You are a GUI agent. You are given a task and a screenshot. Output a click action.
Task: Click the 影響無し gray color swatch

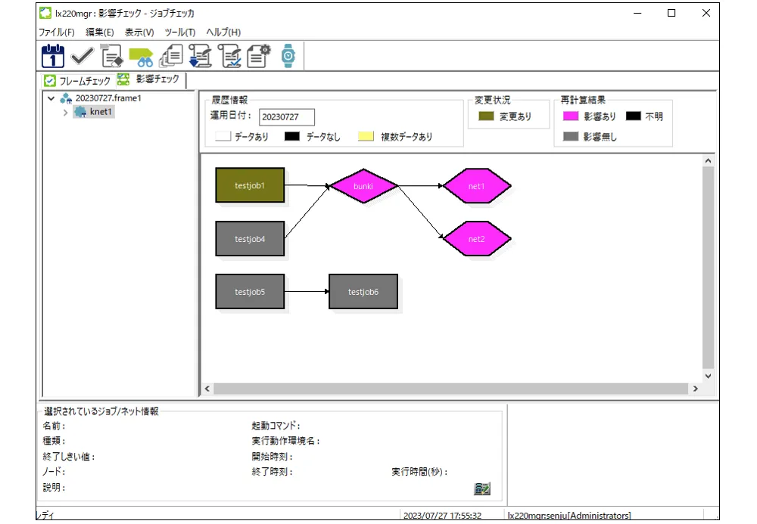pyautogui.click(x=571, y=136)
